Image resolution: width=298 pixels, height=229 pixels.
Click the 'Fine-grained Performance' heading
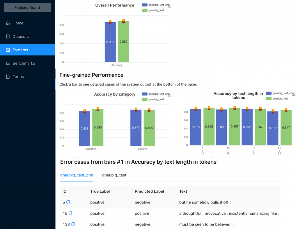click(91, 75)
